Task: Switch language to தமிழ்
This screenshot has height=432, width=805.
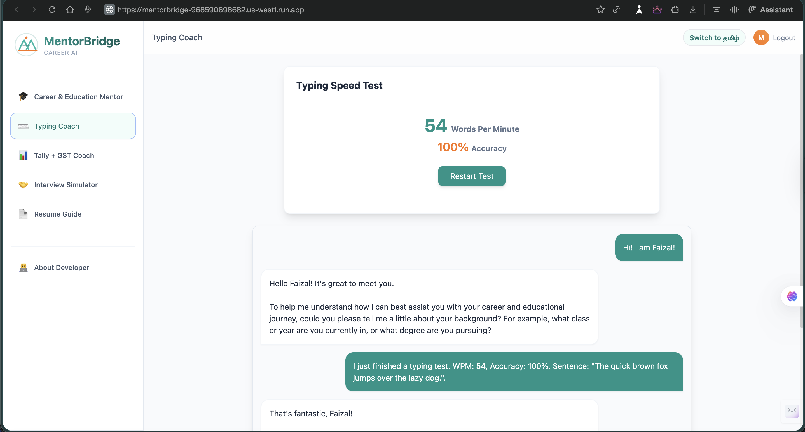Action: click(714, 37)
